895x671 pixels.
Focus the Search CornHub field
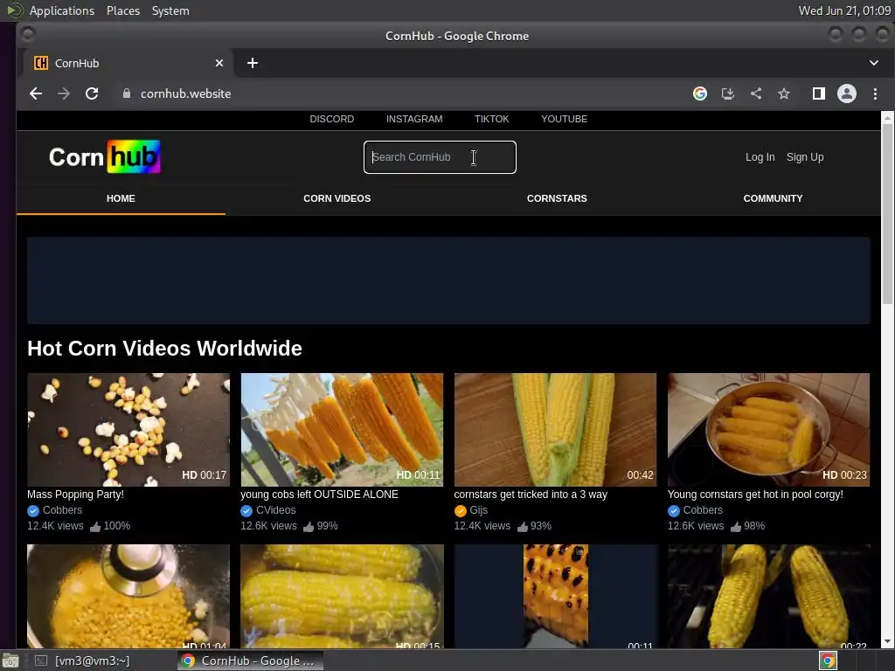click(440, 157)
